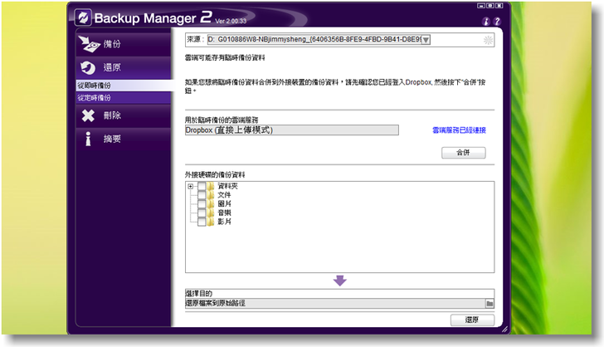Close the Backup Manager window
This screenshot has height=347, width=604.
(499, 6)
